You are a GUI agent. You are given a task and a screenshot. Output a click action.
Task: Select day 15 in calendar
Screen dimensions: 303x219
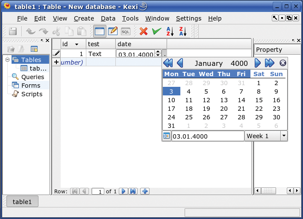259,100
